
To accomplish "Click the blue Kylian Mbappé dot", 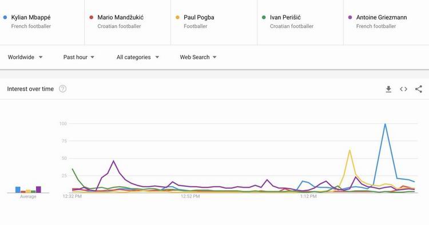I will pos(5,18).
